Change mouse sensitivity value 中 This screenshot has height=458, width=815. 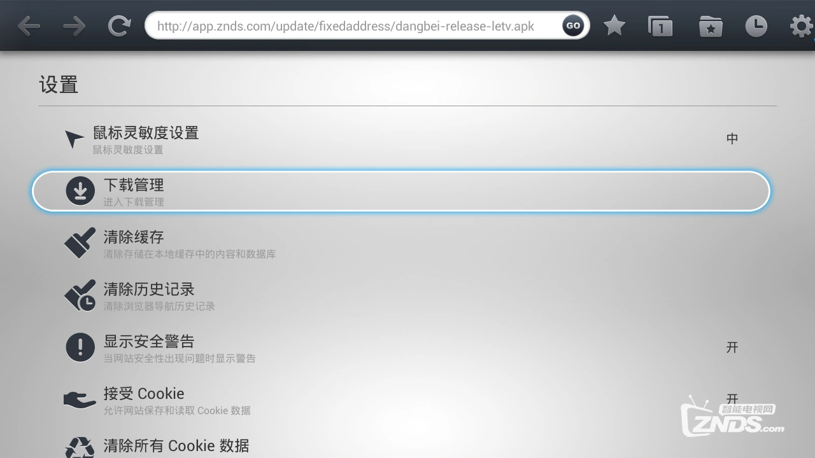pos(732,139)
